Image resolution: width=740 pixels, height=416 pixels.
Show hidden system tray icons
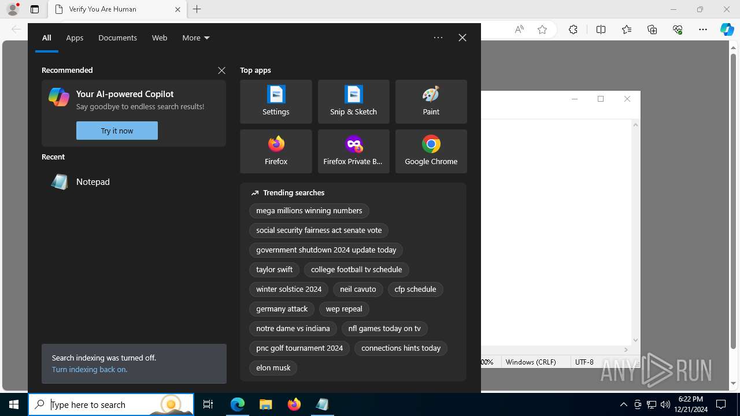(x=623, y=404)
